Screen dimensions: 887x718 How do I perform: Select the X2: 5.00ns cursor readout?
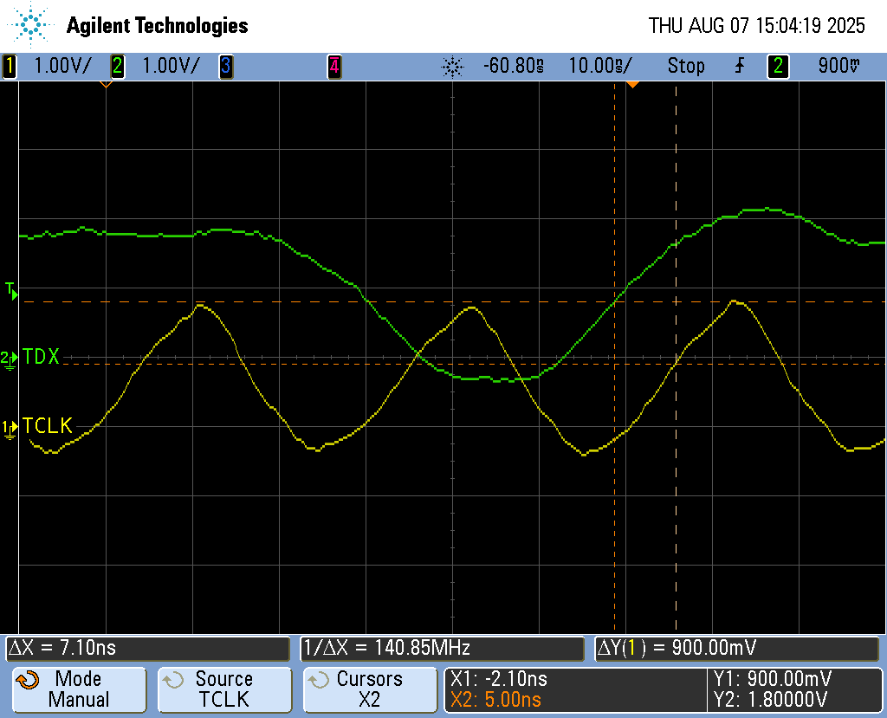[496, 700]
